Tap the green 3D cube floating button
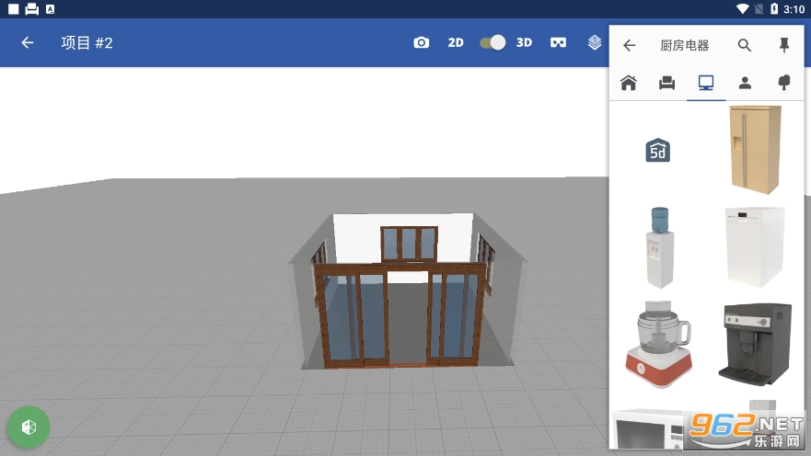This screenshot has width=811, height=456. pyautogui.click(x=29, y=427)
